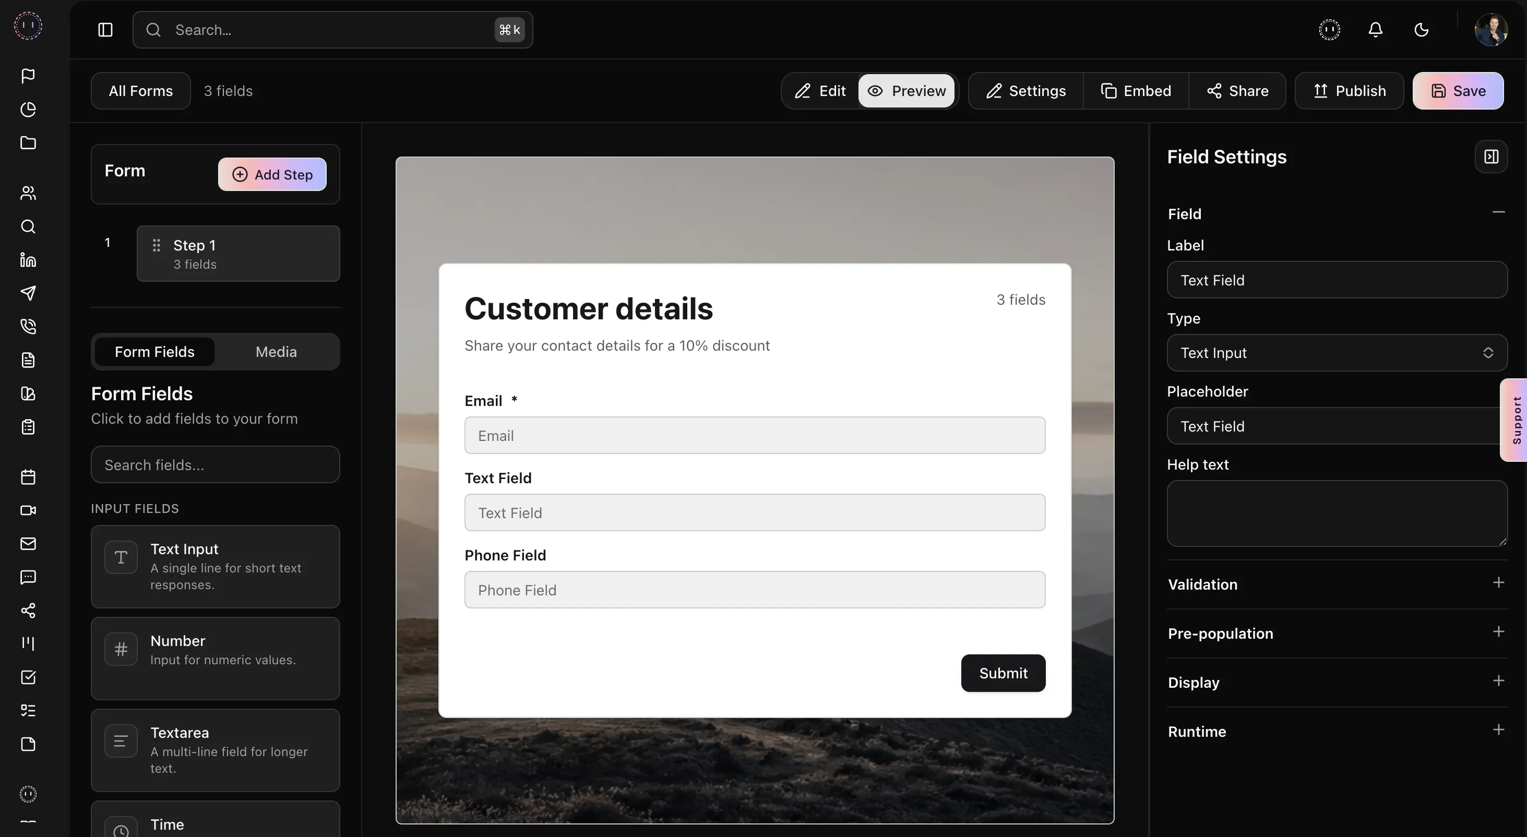1527x837 pixels.
Task: Click the app logo at sidebar top
Action: (x=28, y=26)
